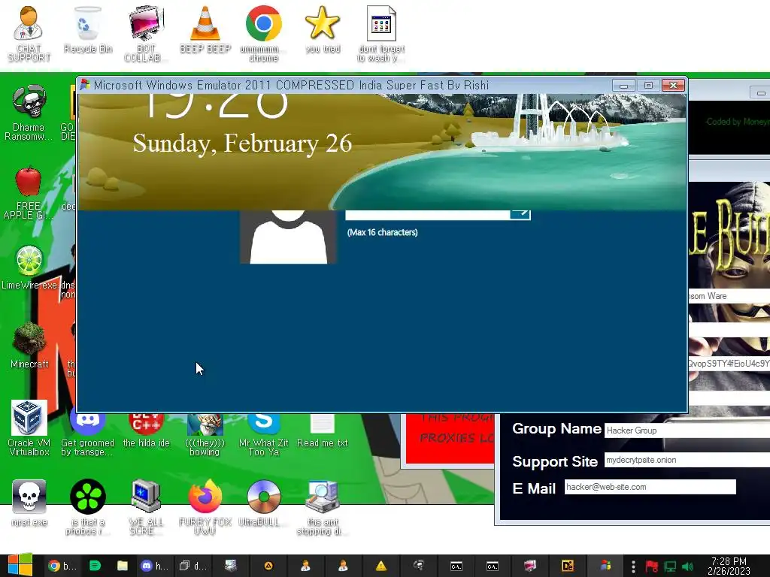Viewport: 770px width, 577px height.
Task: Select the nirat.exe skull icon
Action: click(x=29, y=503)
